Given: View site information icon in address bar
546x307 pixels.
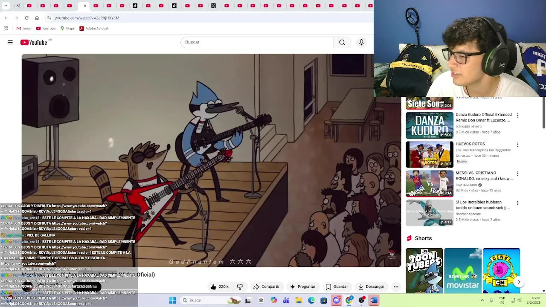Looking at the screenshot, I should 49,18.
